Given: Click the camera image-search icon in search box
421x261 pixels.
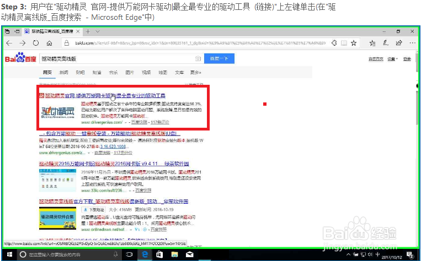Looking at the screenshot, I should pos(198,58).
